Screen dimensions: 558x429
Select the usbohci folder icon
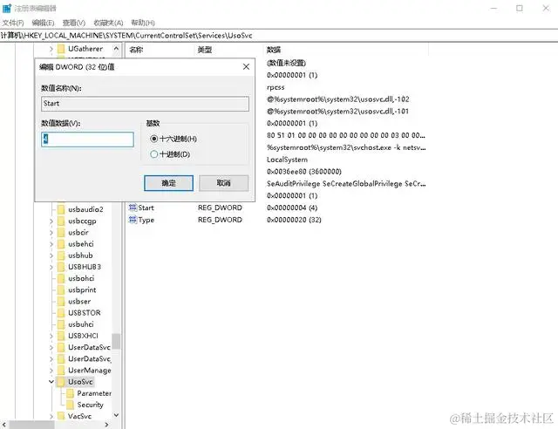click(61, 278)
